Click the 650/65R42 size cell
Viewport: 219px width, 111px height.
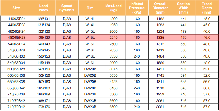pyautogui.click(x=16, y=88)
